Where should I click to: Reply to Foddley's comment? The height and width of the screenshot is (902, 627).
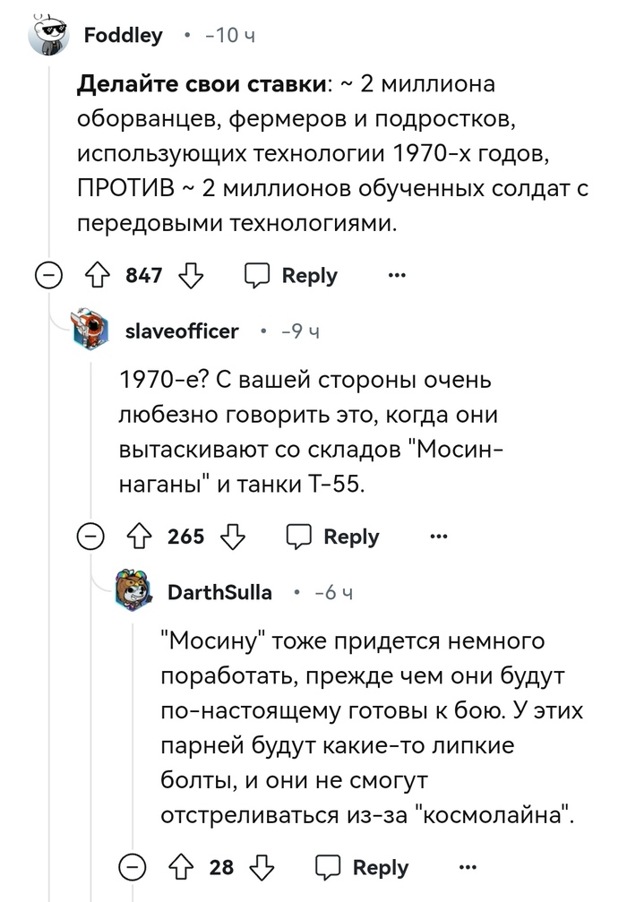293,276
